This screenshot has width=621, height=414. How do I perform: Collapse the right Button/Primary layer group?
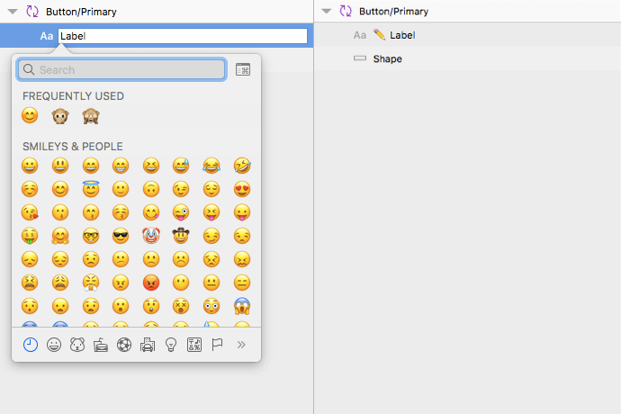(327, 11)
